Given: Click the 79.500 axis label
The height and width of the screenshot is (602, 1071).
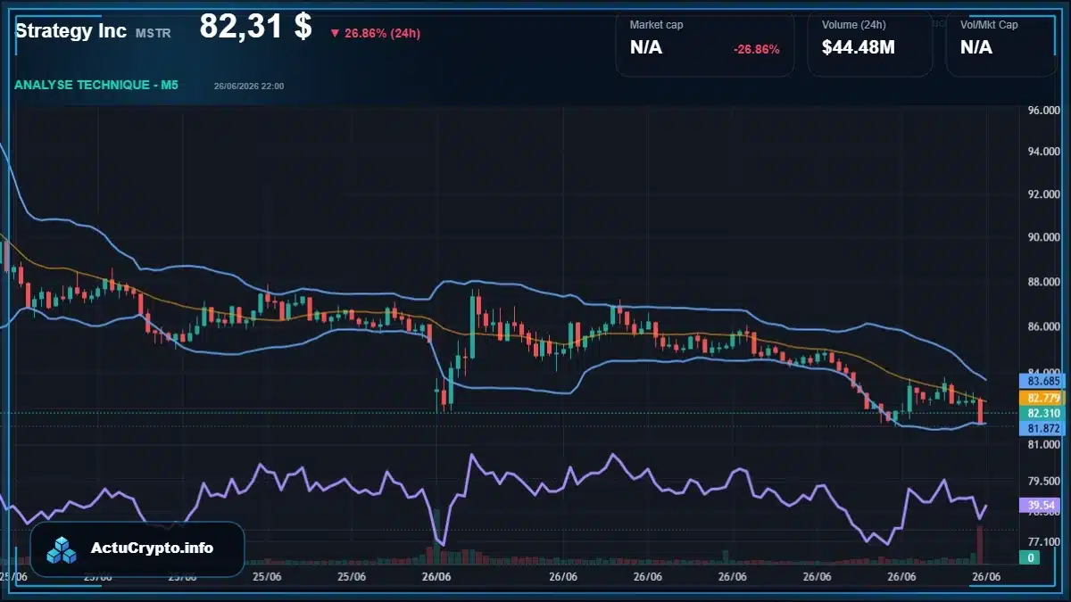Looking at the screenshot, I should [x=1042, y=482].
